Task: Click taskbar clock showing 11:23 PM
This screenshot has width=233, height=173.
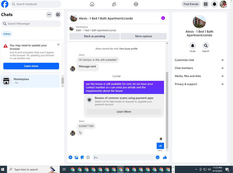Action: click(x=217, y=169)
